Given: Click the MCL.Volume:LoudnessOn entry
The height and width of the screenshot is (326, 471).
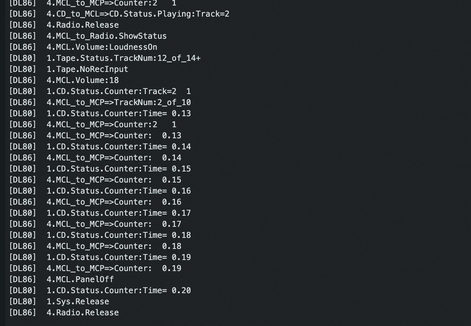Looking at the screenshot, I should tap(83, 47).
